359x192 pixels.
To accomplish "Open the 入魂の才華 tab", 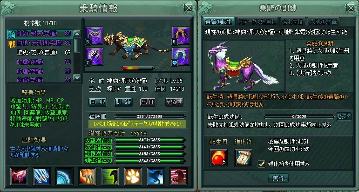I will (x=323, y=22).
